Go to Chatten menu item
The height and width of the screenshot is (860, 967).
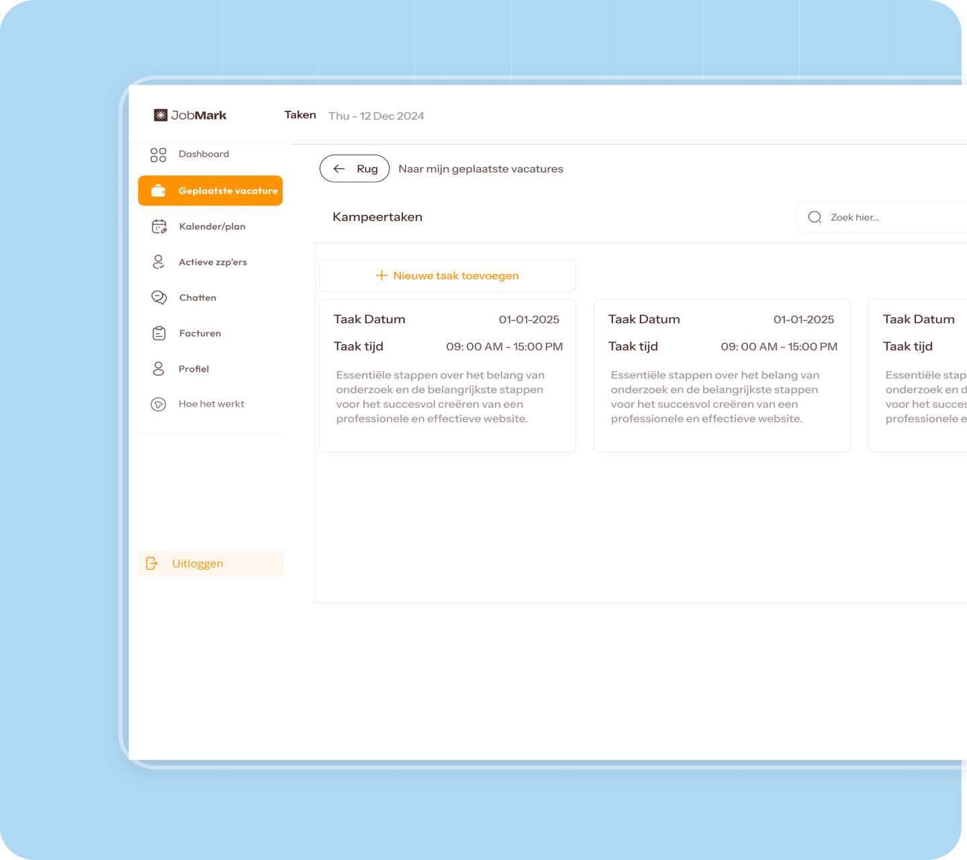tap(197, 298)
